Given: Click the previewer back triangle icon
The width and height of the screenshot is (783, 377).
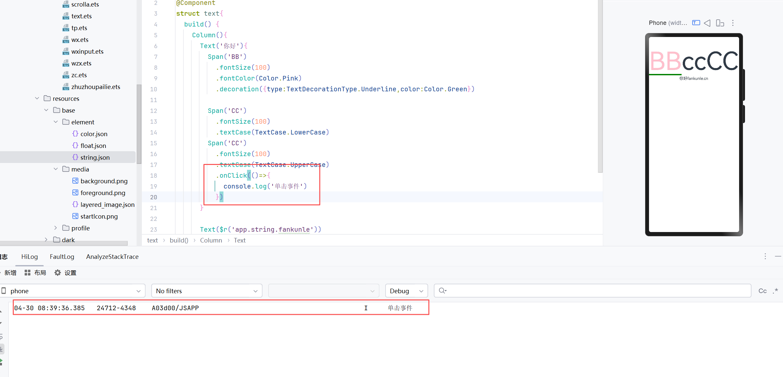Looking at the screenshot, I should click(x=707, y=23).
